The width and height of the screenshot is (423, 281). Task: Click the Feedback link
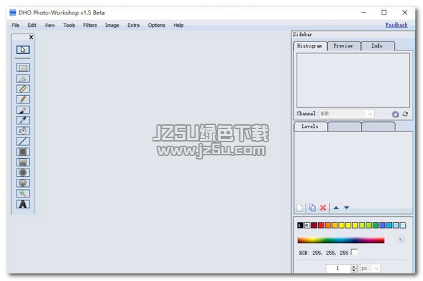pyautogui.click(x=396, y=25)
